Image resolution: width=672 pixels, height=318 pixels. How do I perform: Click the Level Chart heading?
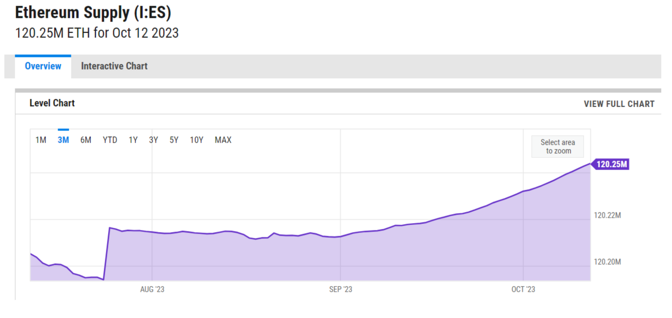click(52, 103)
